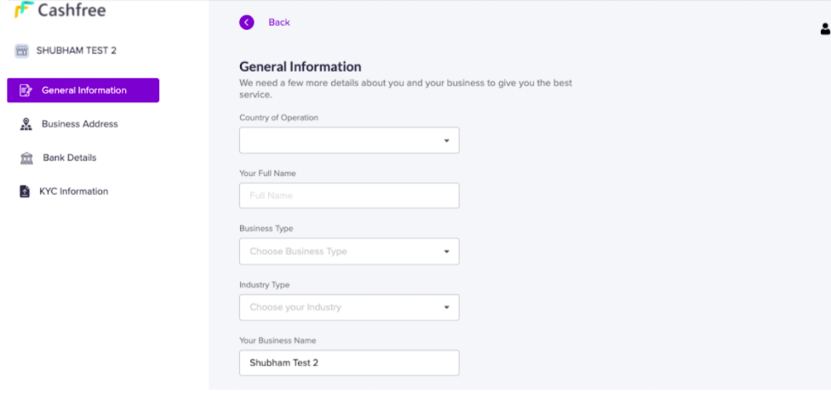The width and height of the screenshot is (831, 393).
Task: Click the Cashfree logo icon
Action: click(23, 10)
